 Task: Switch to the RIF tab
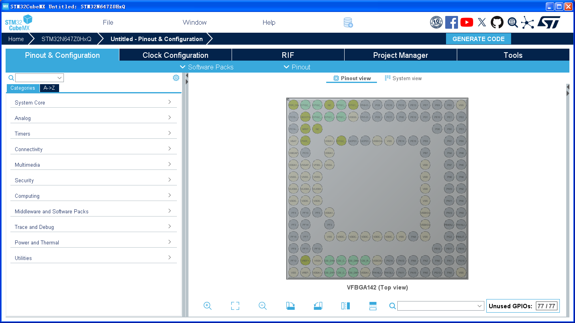pyautogui.click(x=288, y=55)
